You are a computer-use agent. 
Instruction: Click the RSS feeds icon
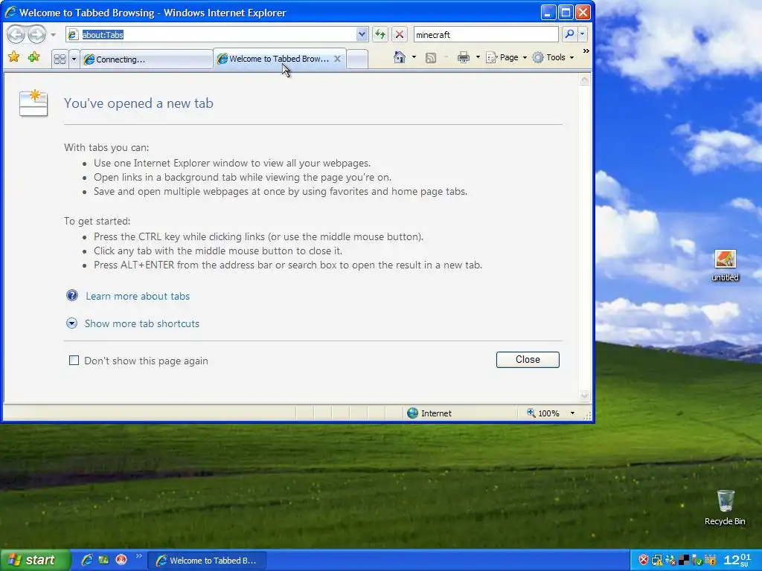tap(431, 58)
